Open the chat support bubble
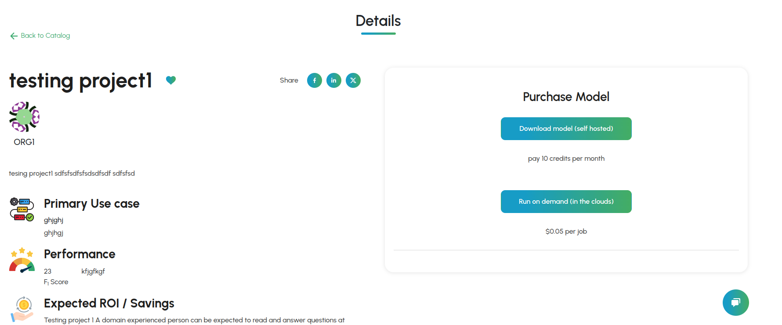782x325 pixels. (x=735, y=303)
